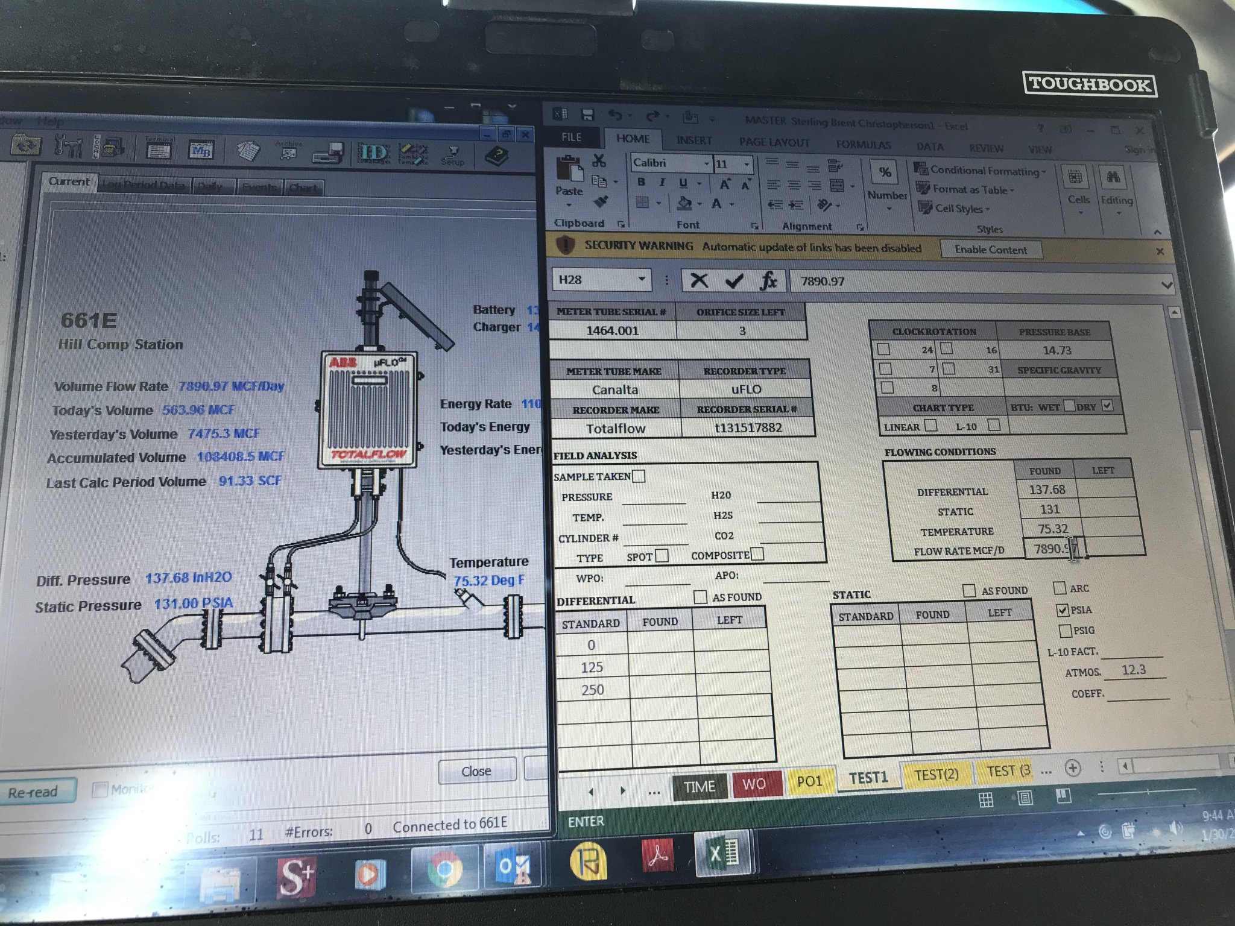
Task: Open the Conditional Formatting dropdown
Action: coord(986,171)
